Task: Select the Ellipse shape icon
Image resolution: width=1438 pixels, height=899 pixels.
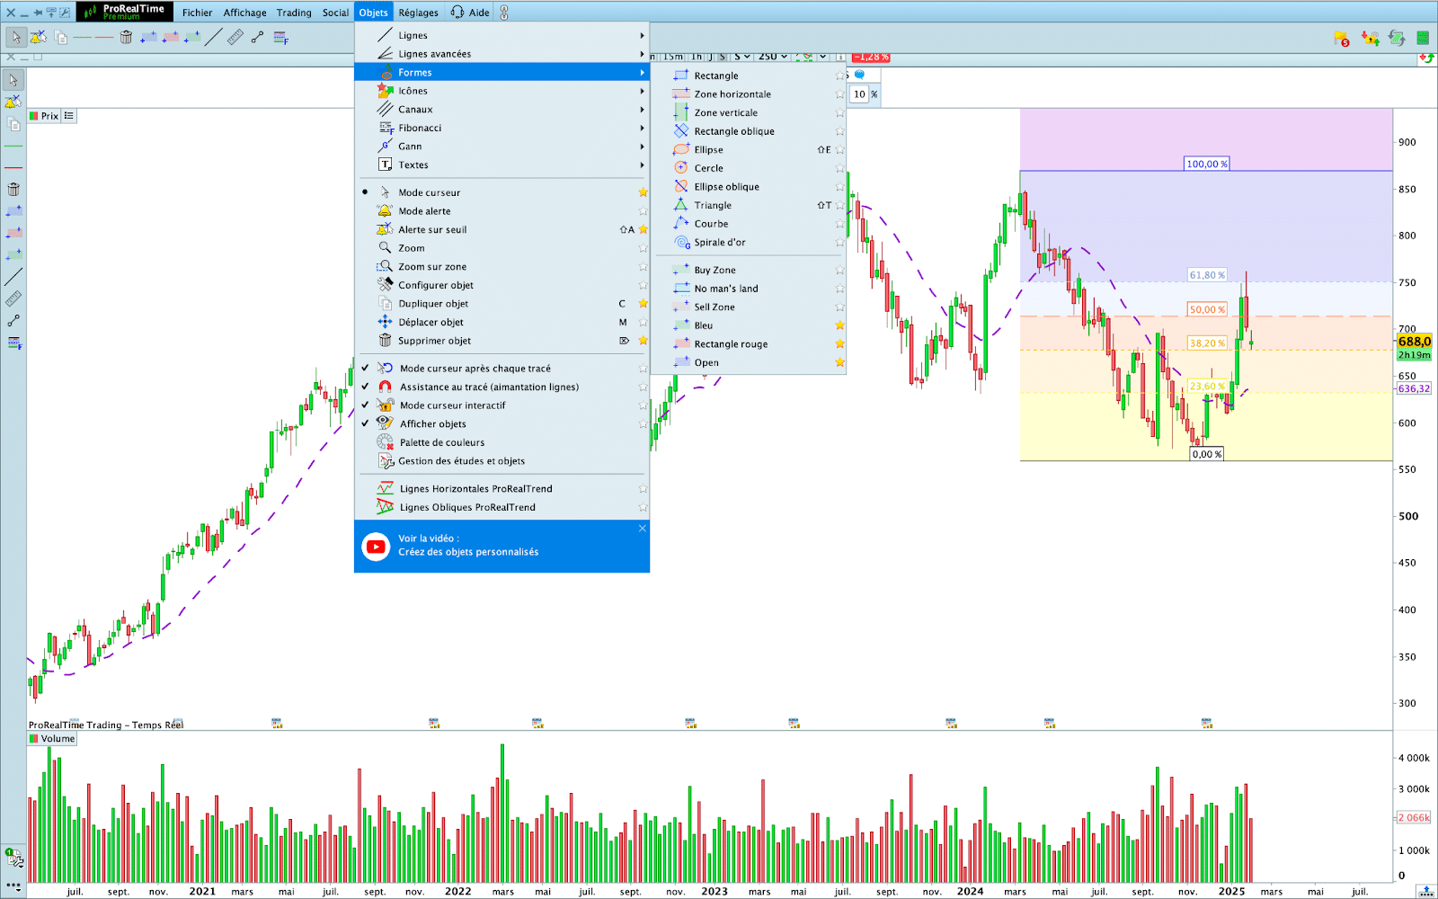Action: pos(681,150)
